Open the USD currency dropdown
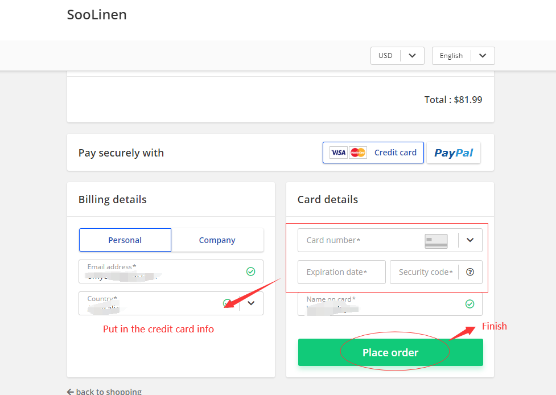Viewport: 556px width, 395px height. click(397, 56)
